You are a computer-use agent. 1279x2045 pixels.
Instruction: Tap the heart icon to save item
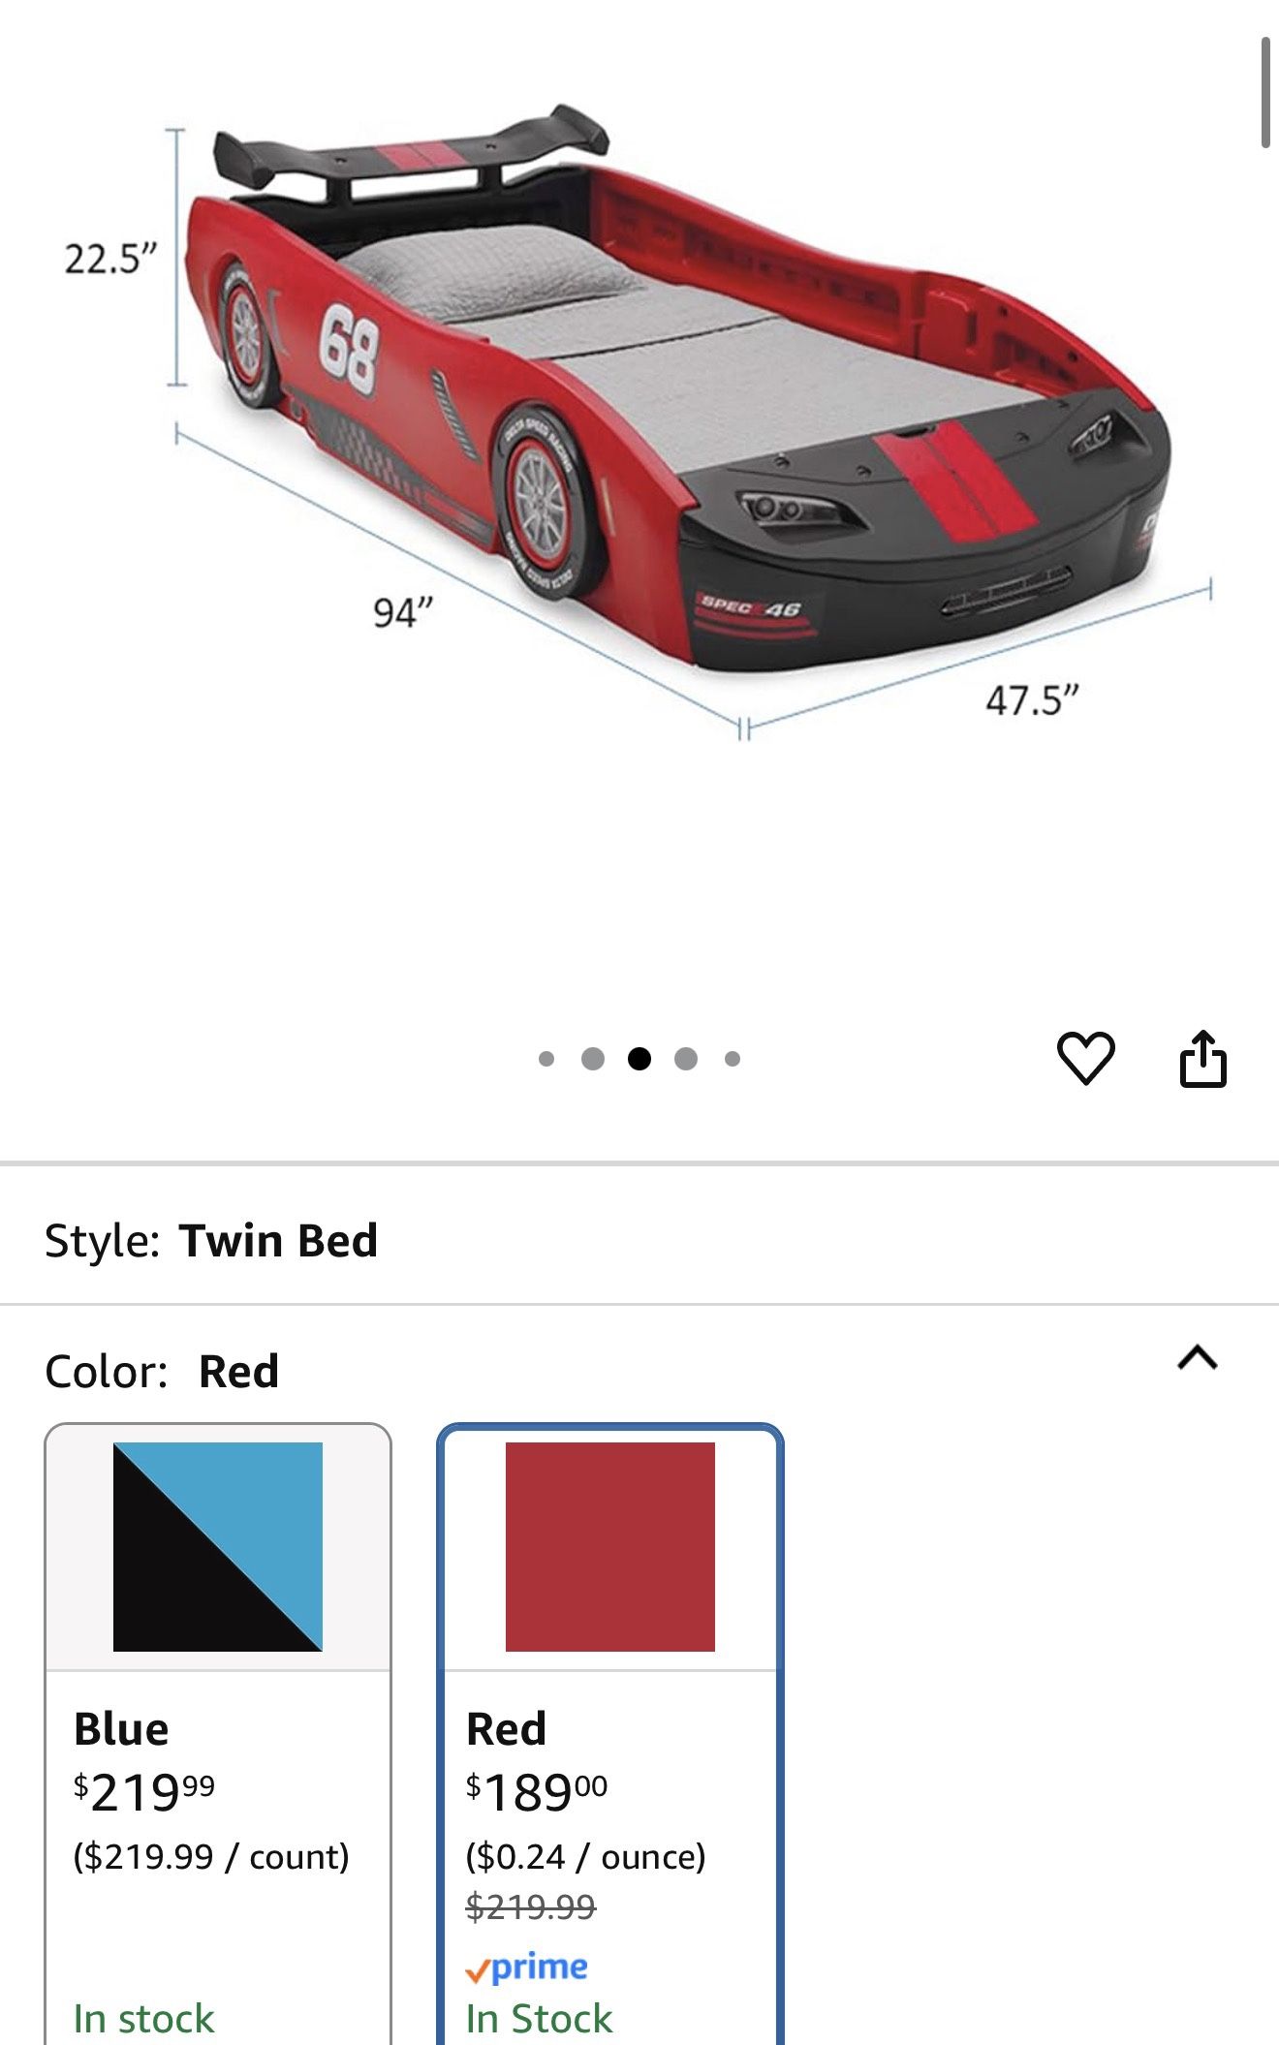[1085, 1058]
